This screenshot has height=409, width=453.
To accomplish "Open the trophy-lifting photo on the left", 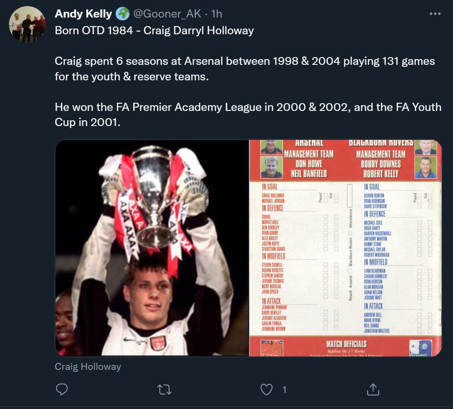I will tap(152, 248).
